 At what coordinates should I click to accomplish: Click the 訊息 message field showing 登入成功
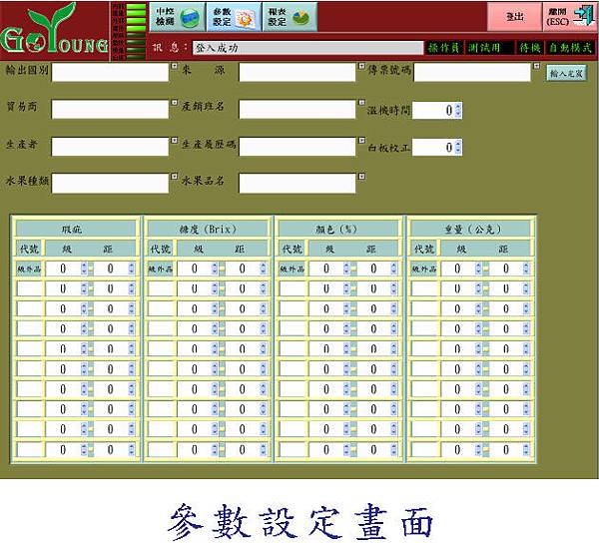(307, 48)
